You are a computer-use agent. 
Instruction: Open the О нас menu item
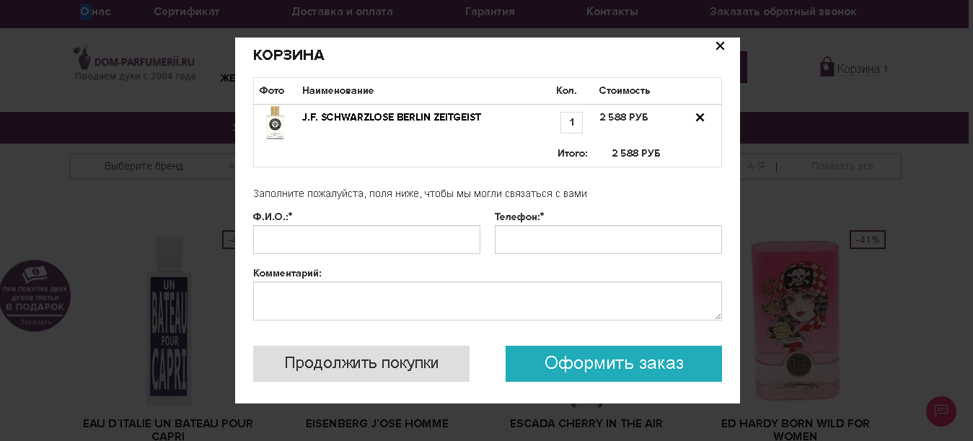[x=96, y=12]
